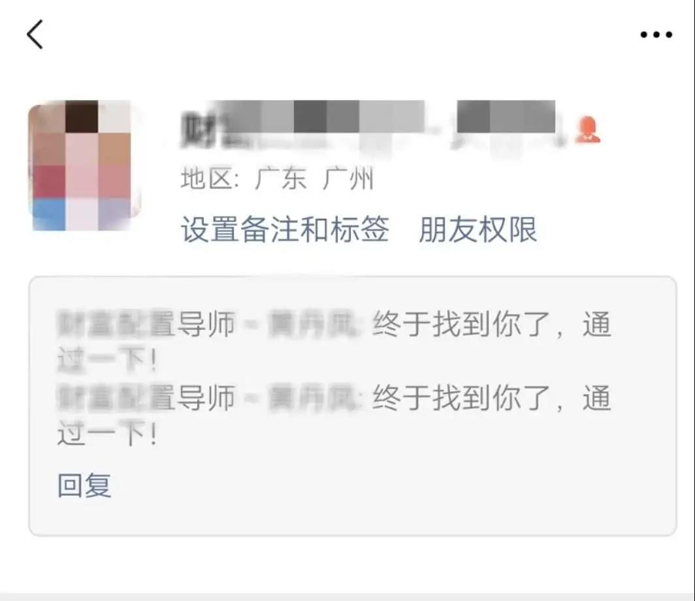This screenshot has height=601, width=695.
Task: View the pixelated profile avatar
Action: coord(84,165)
